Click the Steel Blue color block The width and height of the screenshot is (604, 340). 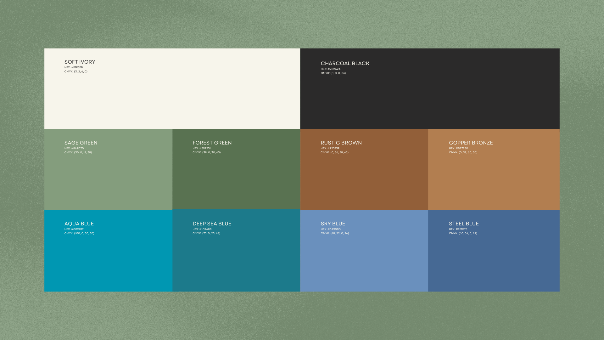[x=494, y=261]
